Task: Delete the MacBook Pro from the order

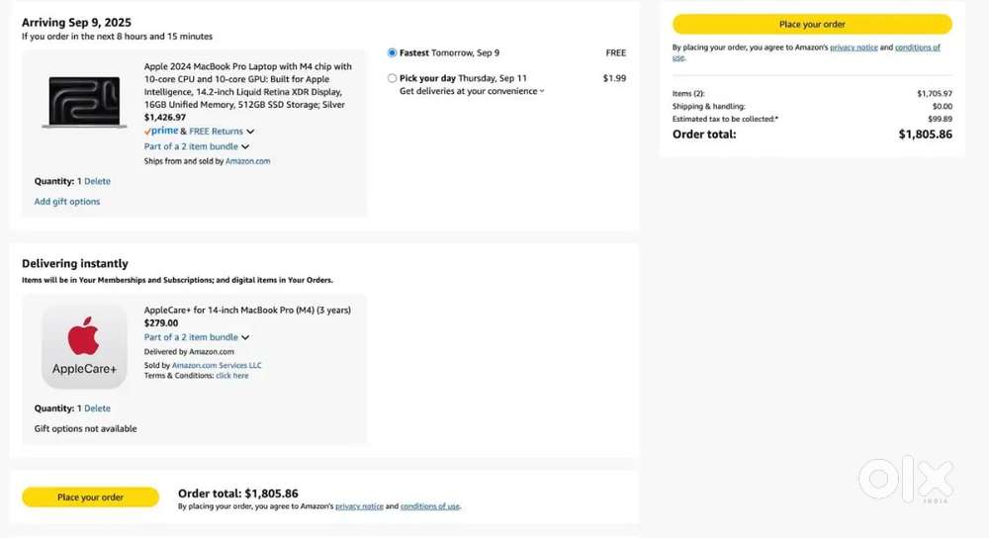Action: [97, 181]
